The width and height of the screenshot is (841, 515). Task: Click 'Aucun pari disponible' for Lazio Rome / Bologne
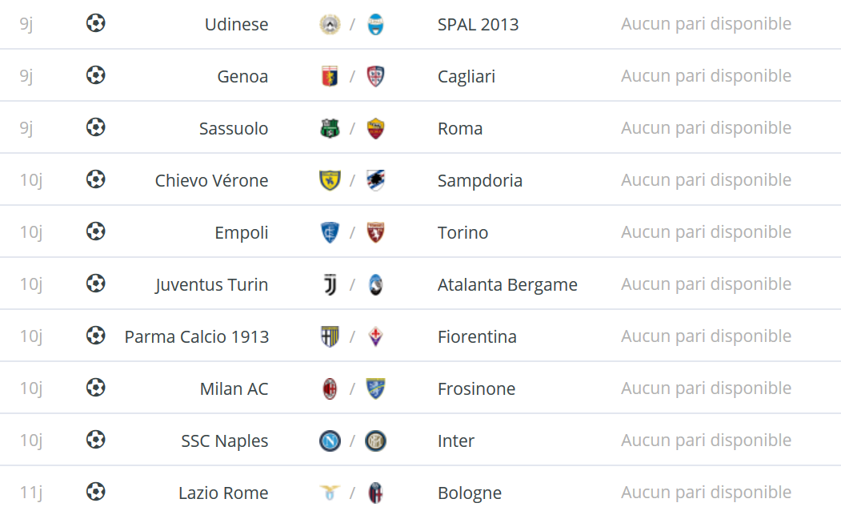tap(706, 493)
